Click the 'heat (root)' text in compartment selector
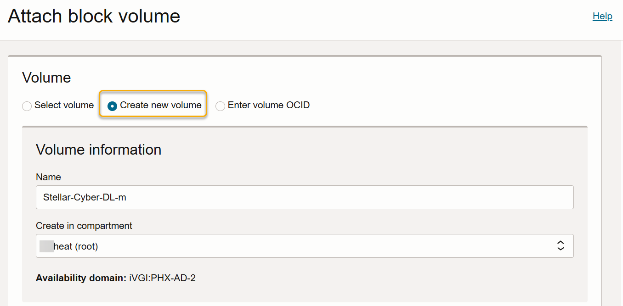This screenshot has height=306, width=623. click(76, 246)
